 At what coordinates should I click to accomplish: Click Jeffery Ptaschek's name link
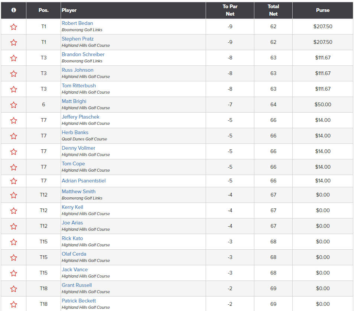coord(80,117)
